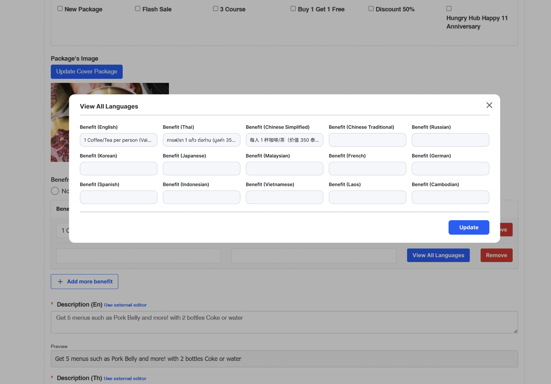Viewport: 551px width, 384px height.
Task: Click the Benefit (Chinese Traditional) input
Action: [367, 140]
